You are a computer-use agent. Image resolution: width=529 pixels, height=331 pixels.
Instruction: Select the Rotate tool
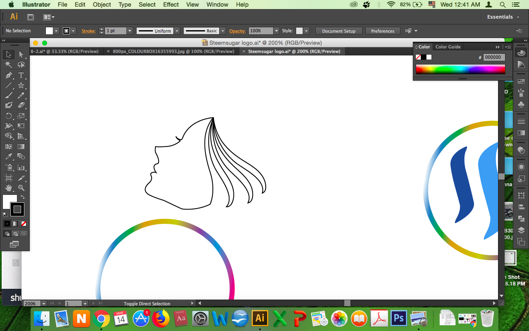point(9,116)
